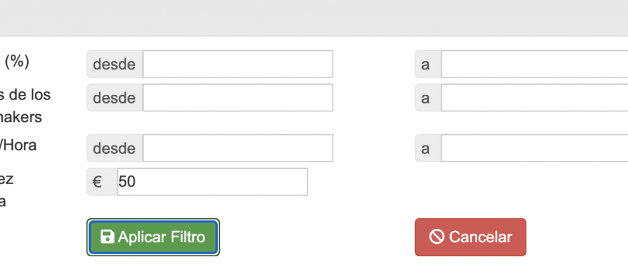
Task: Select the 'desde' input for 'de los makers' row
Action: point(238,97)
